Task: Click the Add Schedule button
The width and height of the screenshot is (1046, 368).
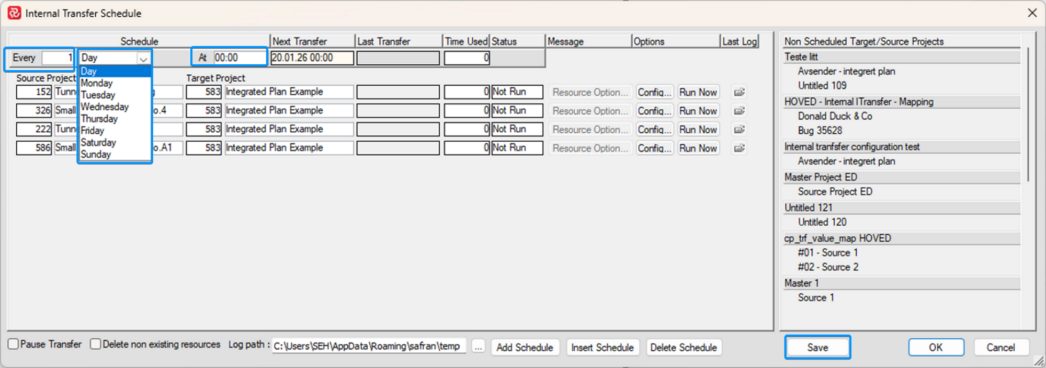Action: [x=525, y=348]
